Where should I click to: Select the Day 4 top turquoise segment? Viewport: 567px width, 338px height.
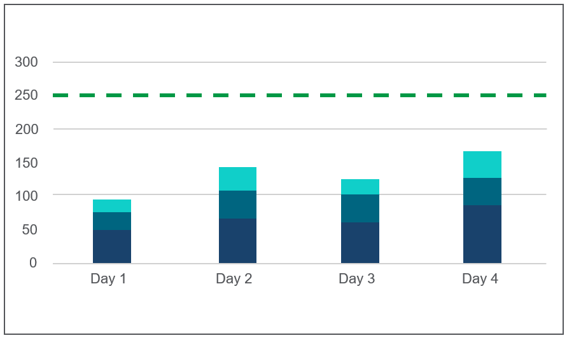[482, 165]
